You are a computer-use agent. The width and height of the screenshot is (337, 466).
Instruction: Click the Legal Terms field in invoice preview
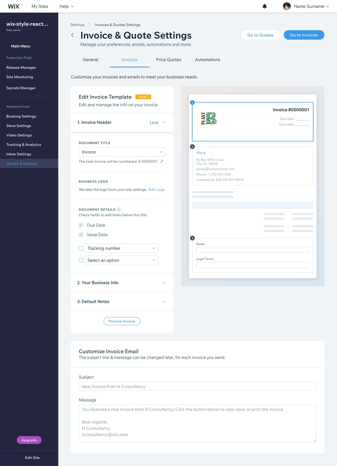coord(253,265)
